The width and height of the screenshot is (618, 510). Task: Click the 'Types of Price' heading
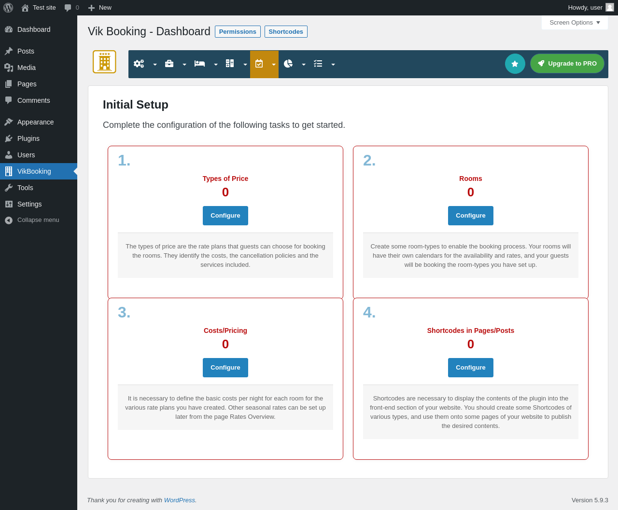click(225, 179)
